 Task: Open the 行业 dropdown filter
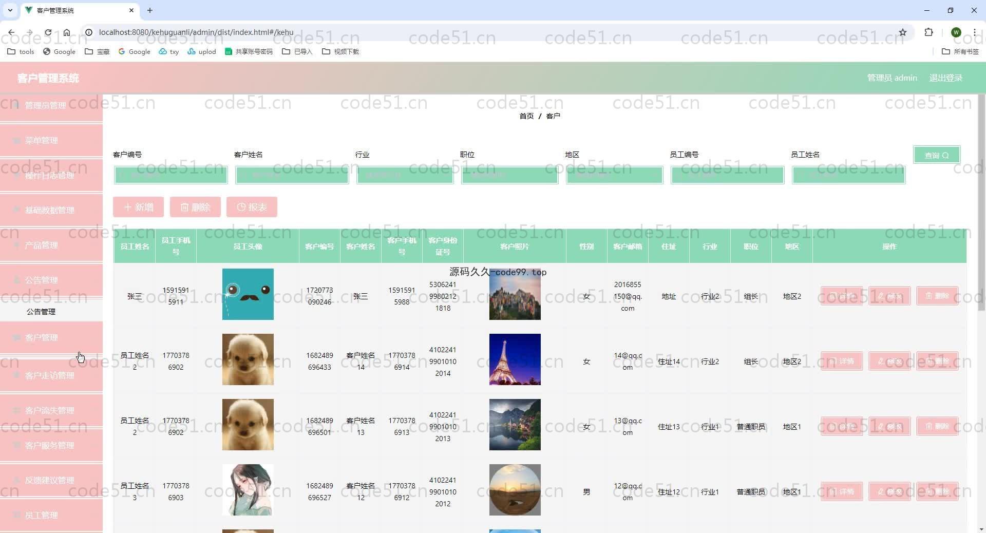(405, 175)
